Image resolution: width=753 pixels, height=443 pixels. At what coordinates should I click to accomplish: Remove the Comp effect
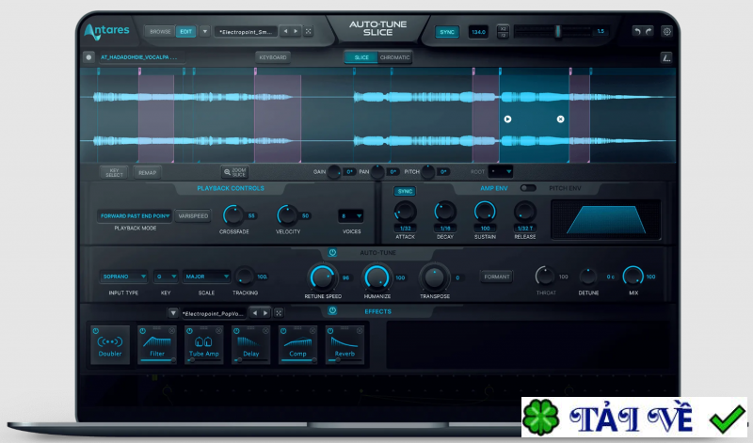pos(312,331)
